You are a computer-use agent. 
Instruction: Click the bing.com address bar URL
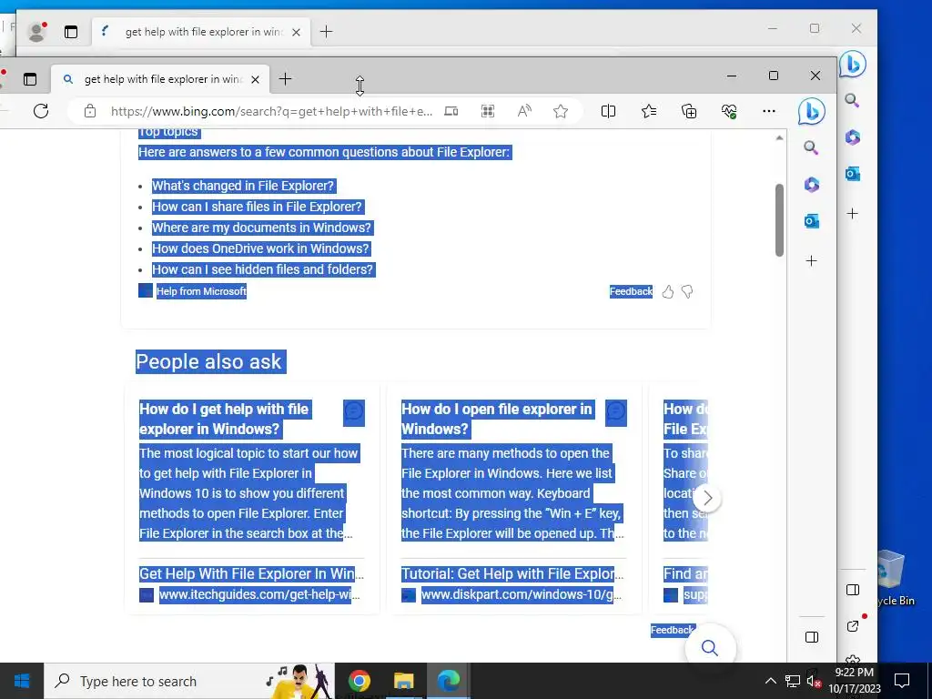coord(271,111)
